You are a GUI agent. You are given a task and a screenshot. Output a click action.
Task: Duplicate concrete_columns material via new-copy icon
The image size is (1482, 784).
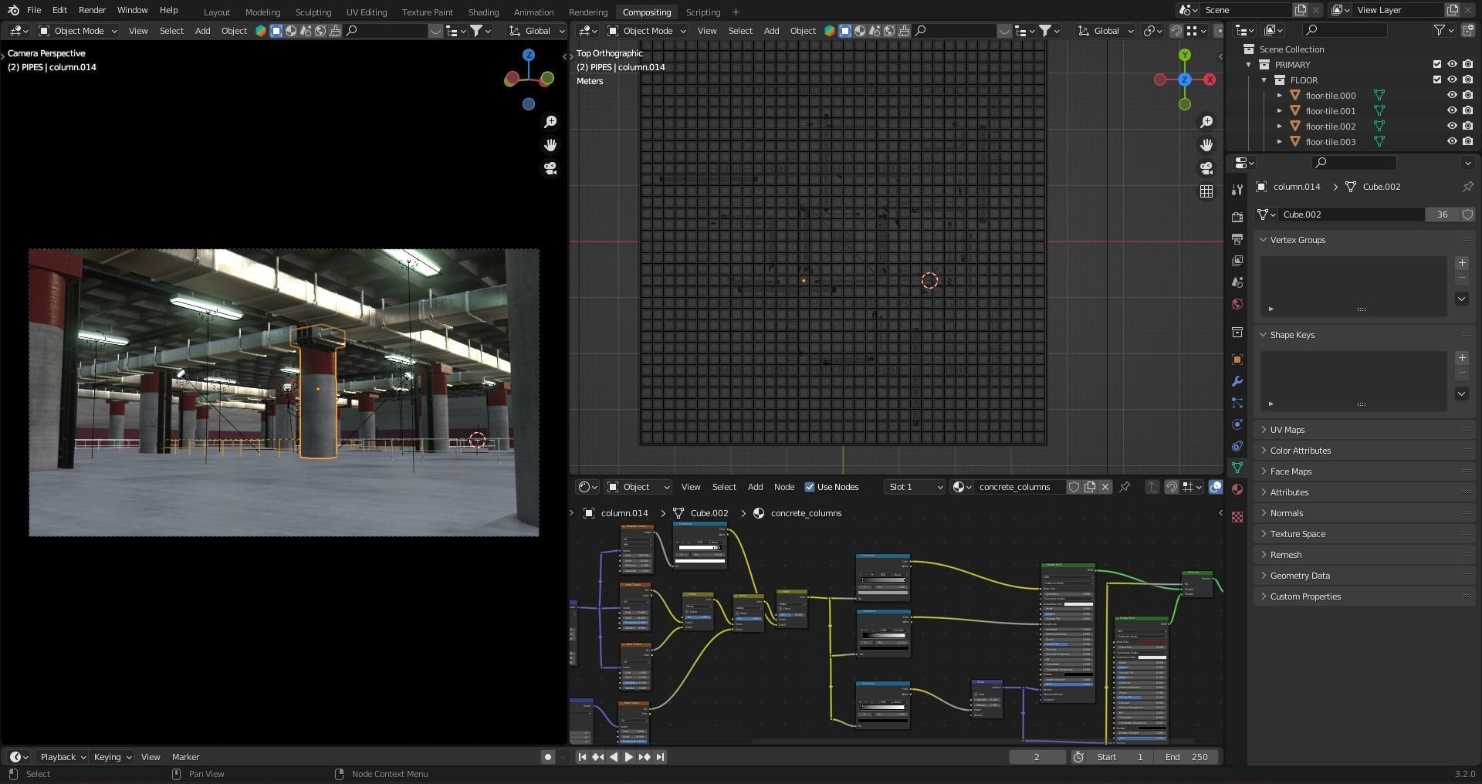1090,487
